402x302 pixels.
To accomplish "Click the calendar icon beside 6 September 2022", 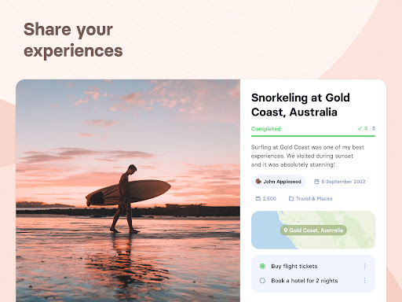I will point(316,182).
